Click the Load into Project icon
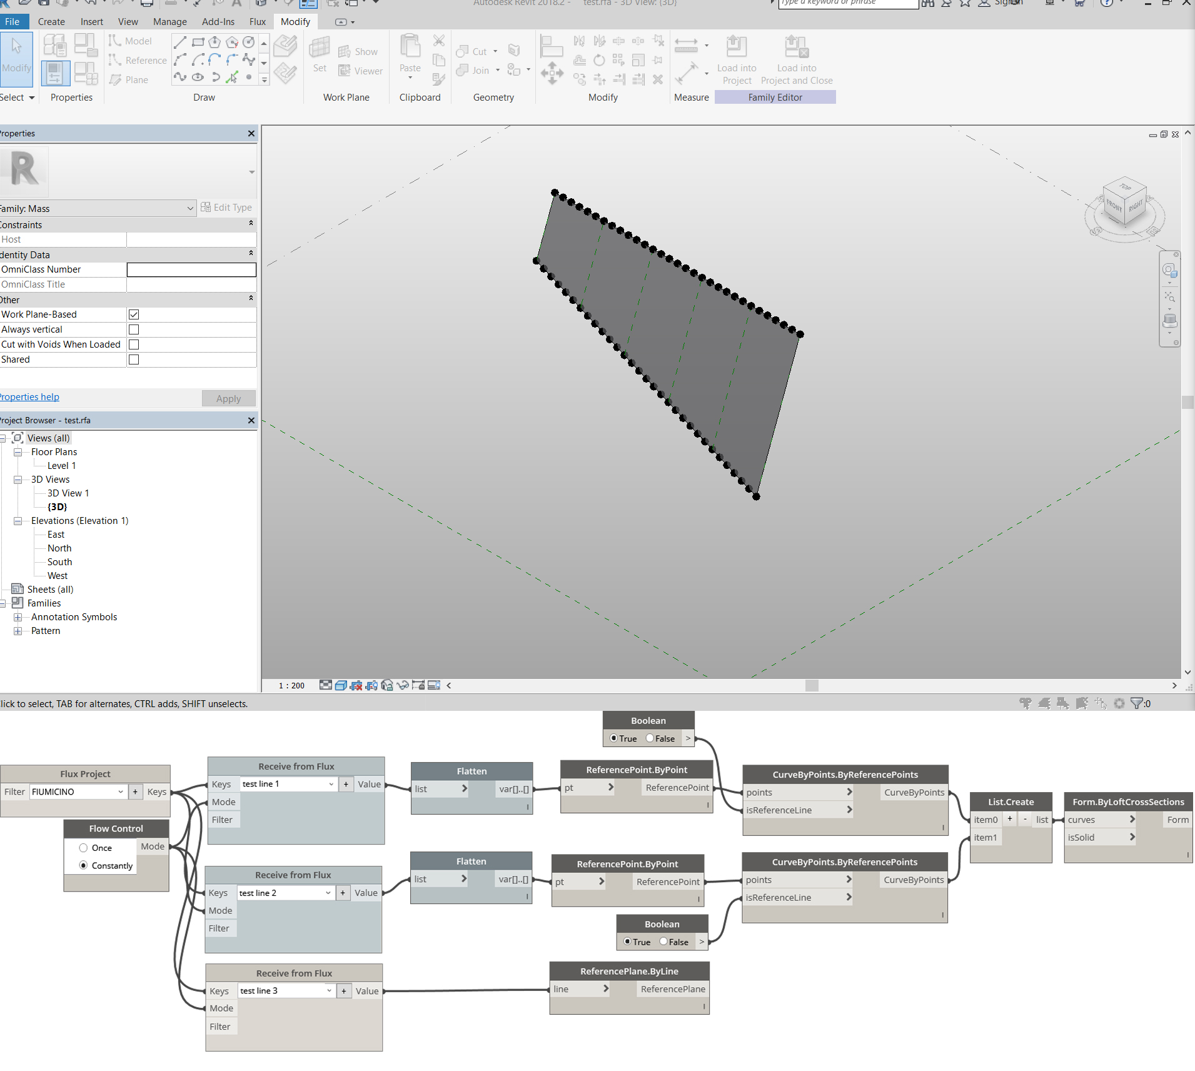Screen dimensions: 1195x1071 736,48
